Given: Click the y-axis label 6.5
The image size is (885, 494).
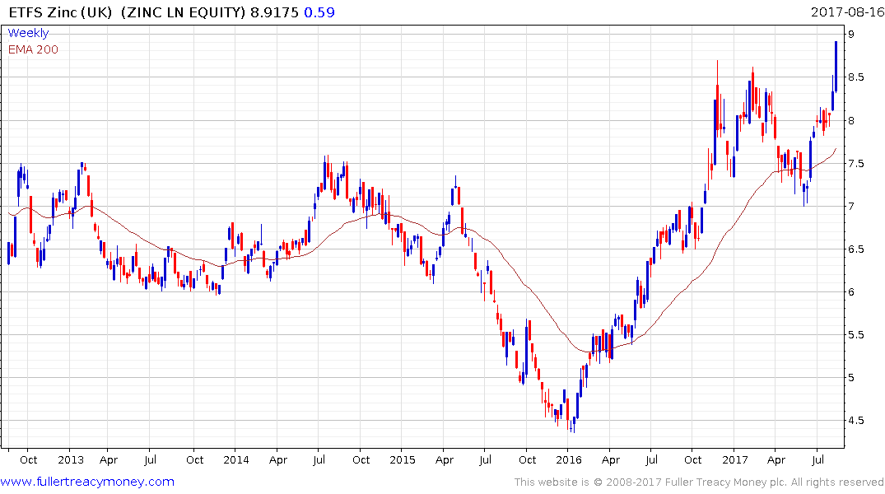Looking at the screenshot, I should coord(856,249).
